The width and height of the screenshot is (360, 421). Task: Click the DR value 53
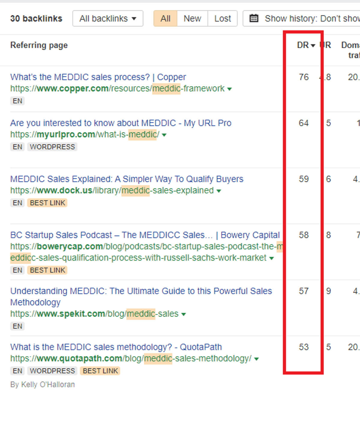[304, 347]
